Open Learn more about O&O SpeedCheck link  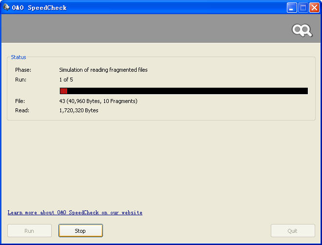click(x=75, y=213)
